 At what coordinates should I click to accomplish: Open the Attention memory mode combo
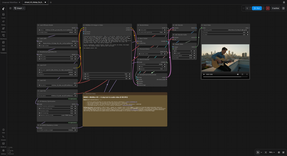click(57, 115)
